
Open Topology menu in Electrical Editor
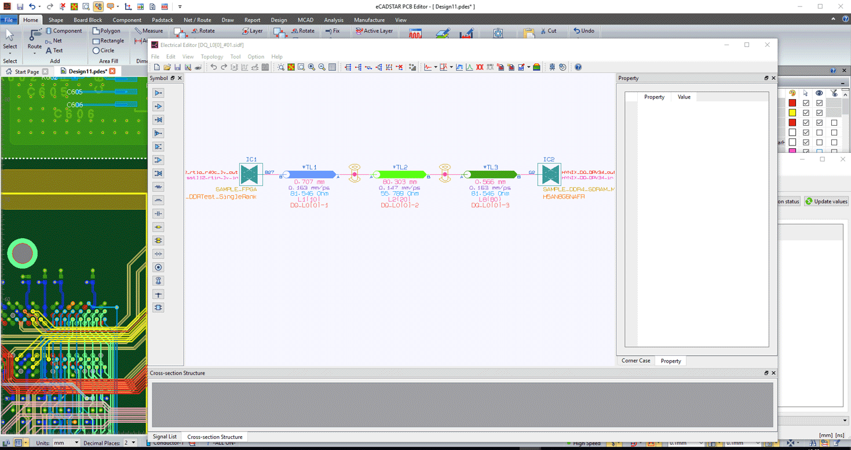coord(211,57)
